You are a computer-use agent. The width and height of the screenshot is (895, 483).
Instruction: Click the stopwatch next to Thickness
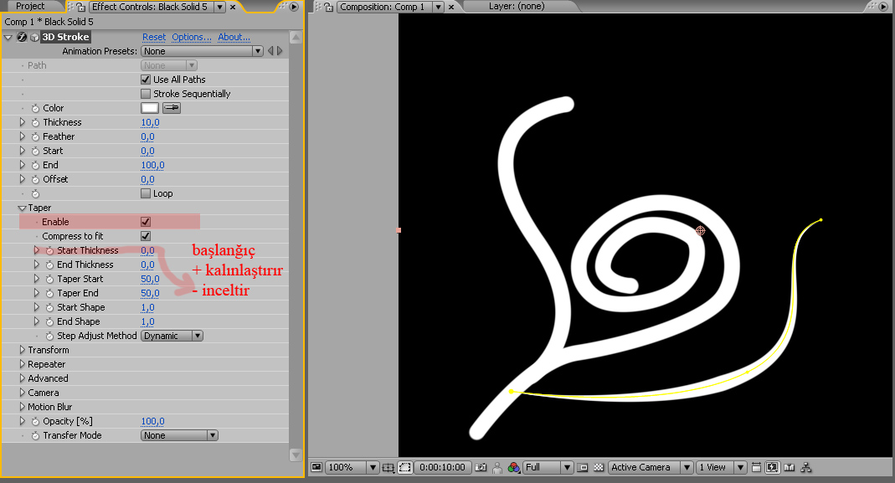(x=35, y=122)
